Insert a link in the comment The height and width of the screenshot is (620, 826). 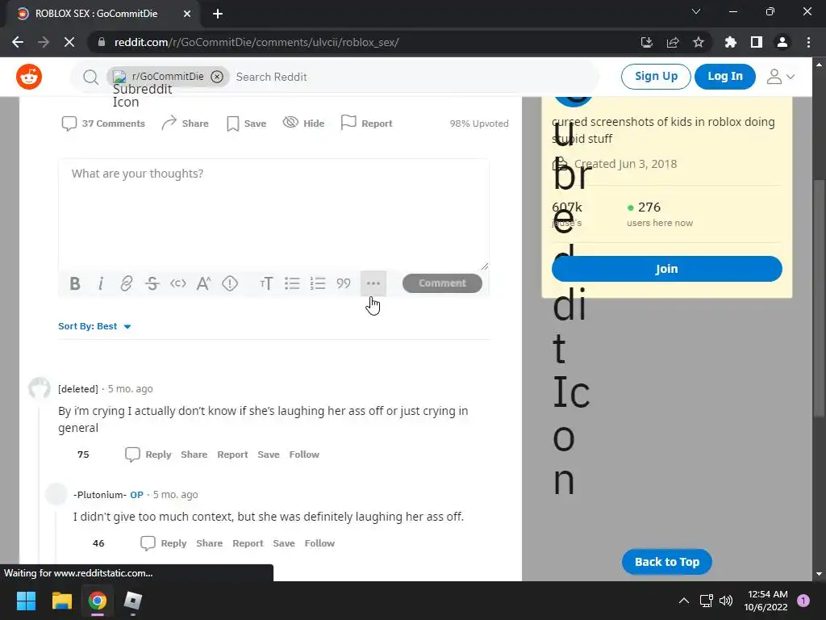click(127, 283)
